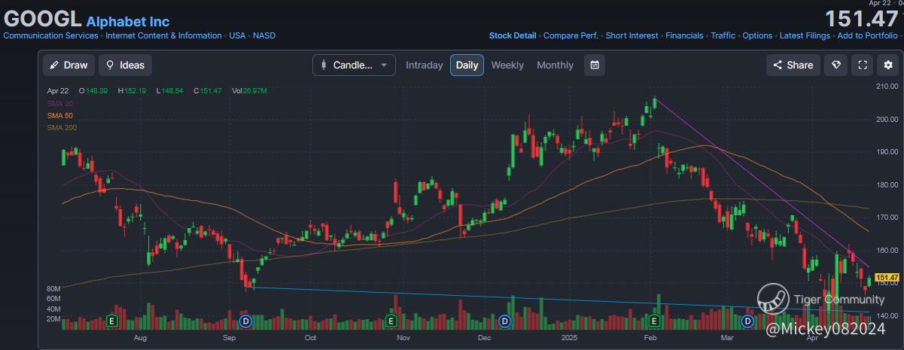Open the Latest Filings link
The height and width of the screenshot is (350, 904).
click(805, 35)
